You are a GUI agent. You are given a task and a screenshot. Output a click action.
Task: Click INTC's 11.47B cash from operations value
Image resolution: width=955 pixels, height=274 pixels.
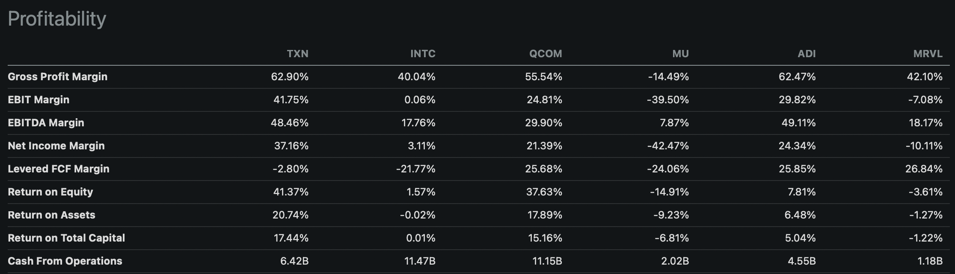coord(420,261)
